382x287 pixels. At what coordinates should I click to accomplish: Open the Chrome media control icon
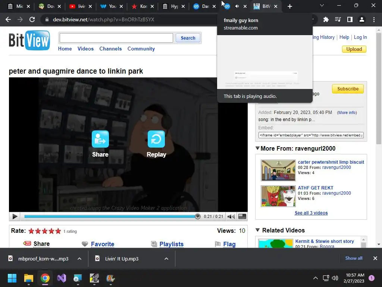tap(338, 19)
